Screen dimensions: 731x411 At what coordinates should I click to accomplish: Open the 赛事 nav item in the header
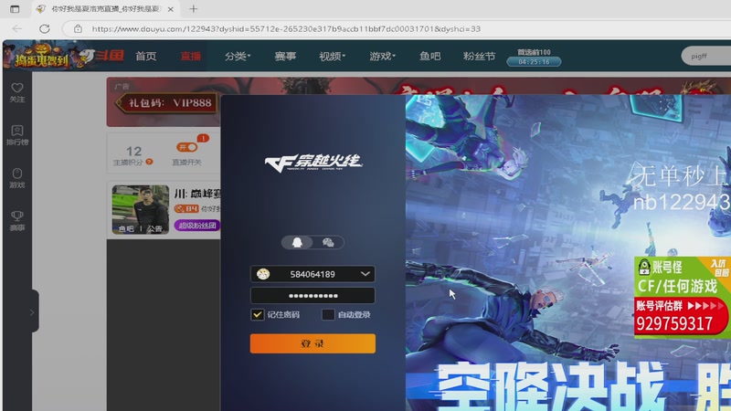point(285,56)
